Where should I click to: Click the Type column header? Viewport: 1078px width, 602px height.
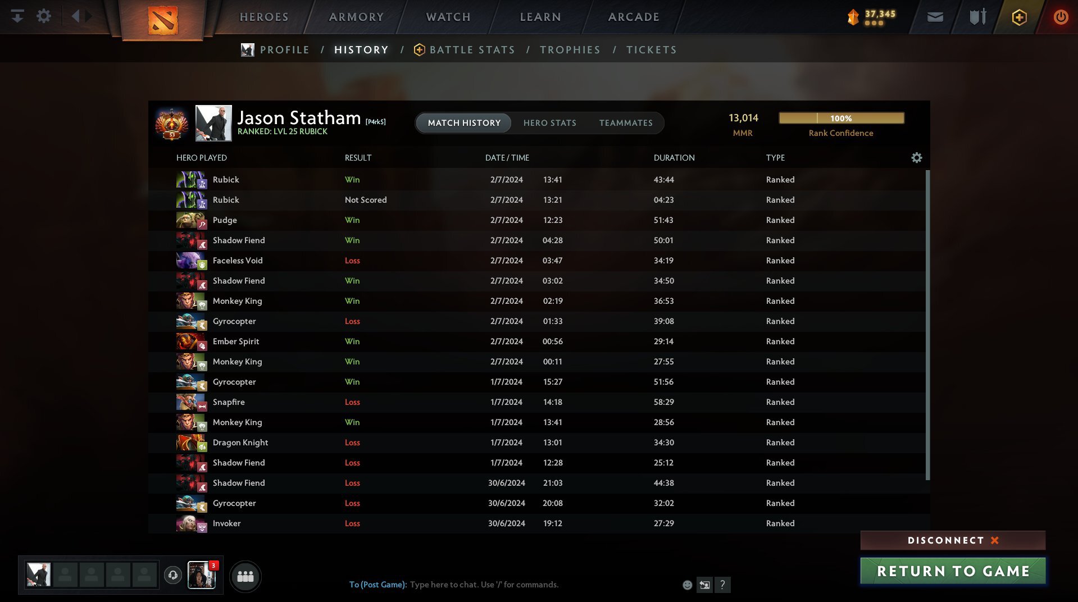[x=775, y=158]
